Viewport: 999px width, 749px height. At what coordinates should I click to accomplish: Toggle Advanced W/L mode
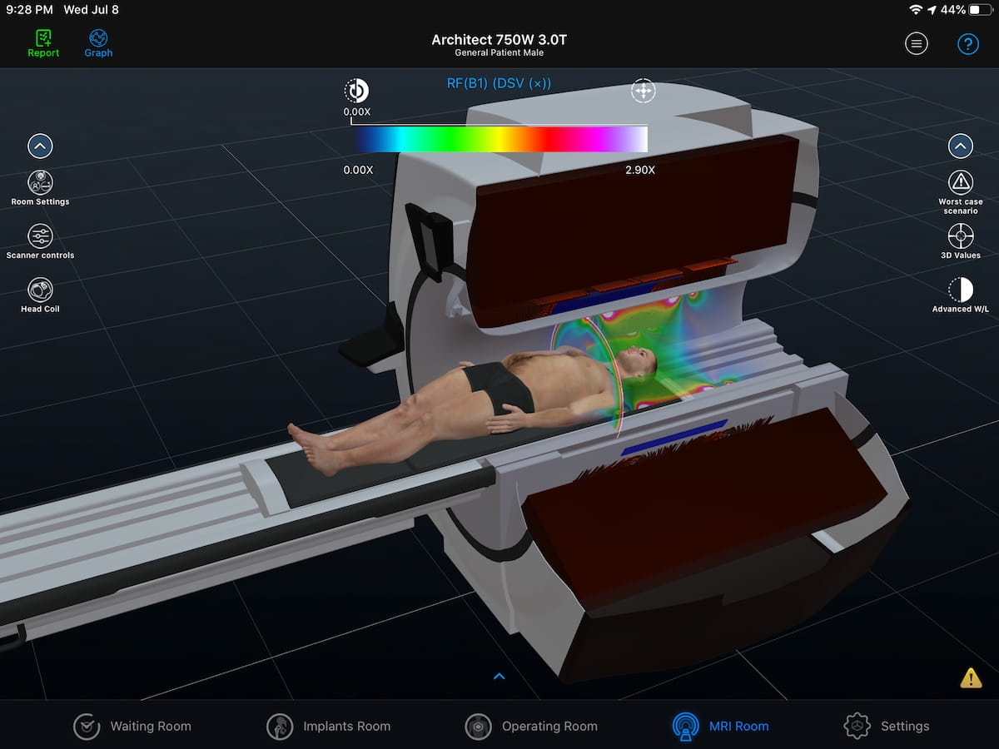(960, 293)
